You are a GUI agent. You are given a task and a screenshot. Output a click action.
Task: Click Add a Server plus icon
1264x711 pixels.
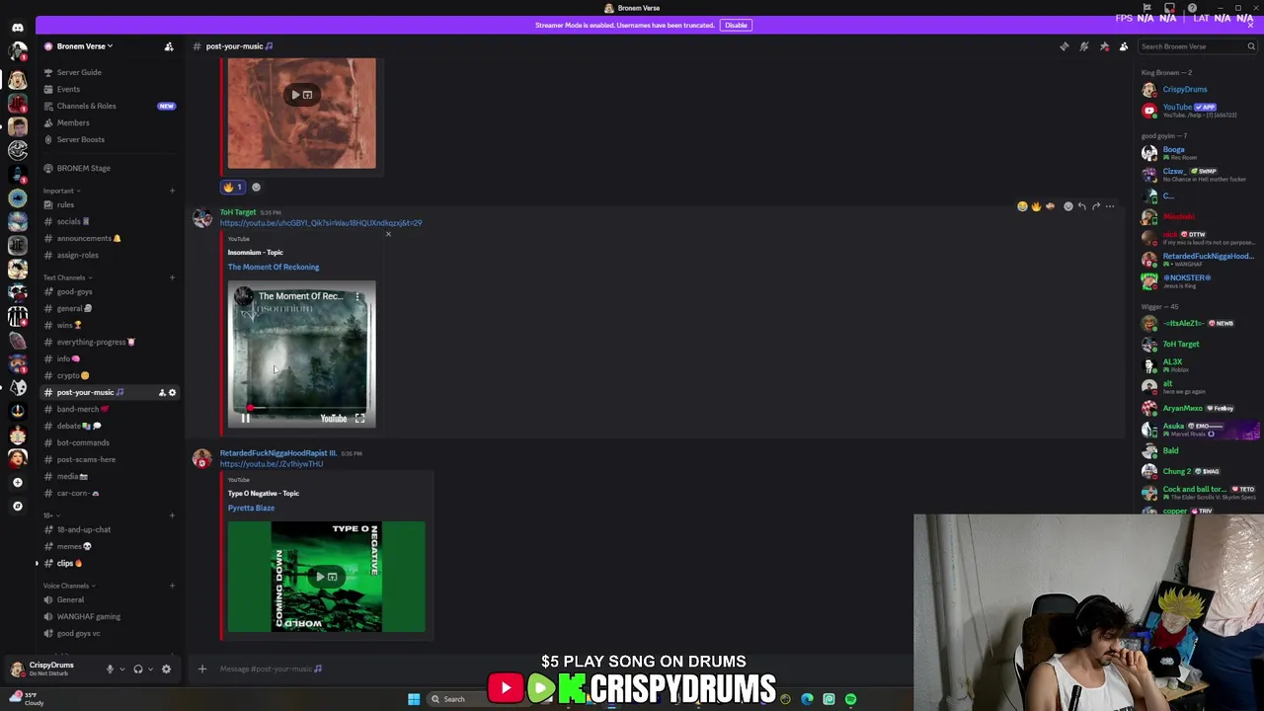[x=18, y=482]
